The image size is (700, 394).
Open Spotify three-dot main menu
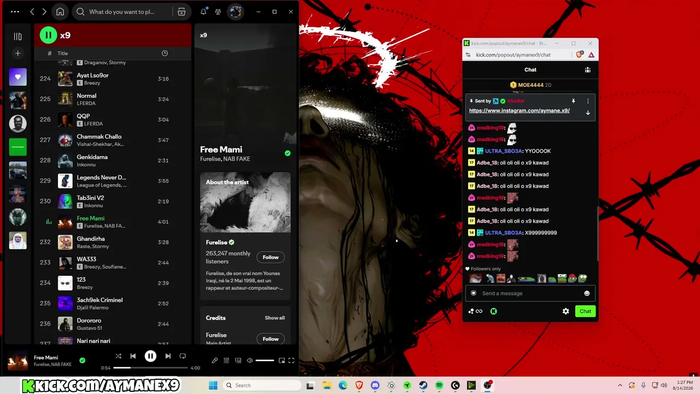coord(15,11)
